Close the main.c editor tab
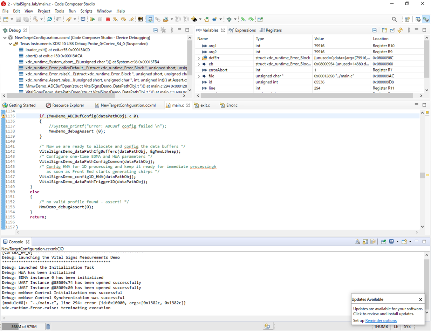431x331 pixels. pyautogui.click(x=188, y=105)
